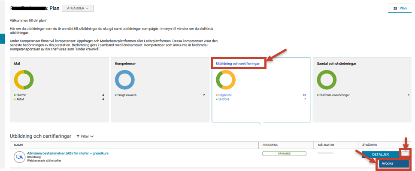Click the Samtal och utvärderingar green donut
This screenshot has width=415, height=171.
327,80
